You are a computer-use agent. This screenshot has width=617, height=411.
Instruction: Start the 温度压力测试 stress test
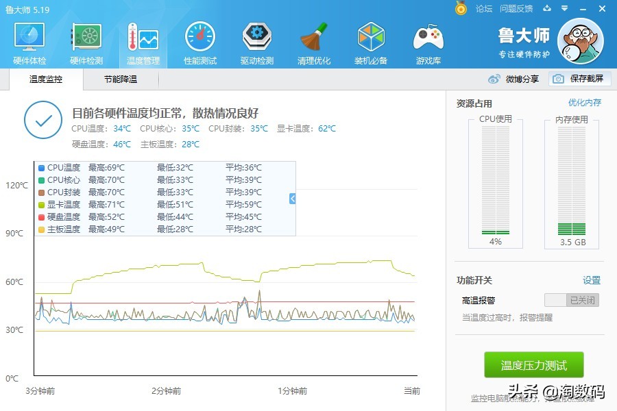[x=533, y=365]
